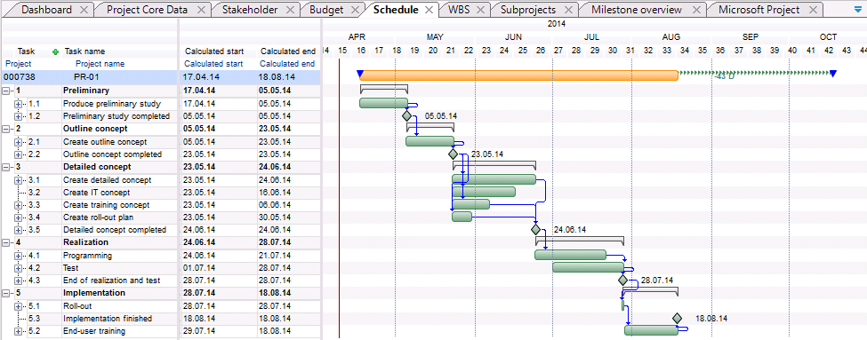Image resolution: width=867 pixels, height=340 pixels.
Task: Close the Subprojects tab
Action: (568, 10)
